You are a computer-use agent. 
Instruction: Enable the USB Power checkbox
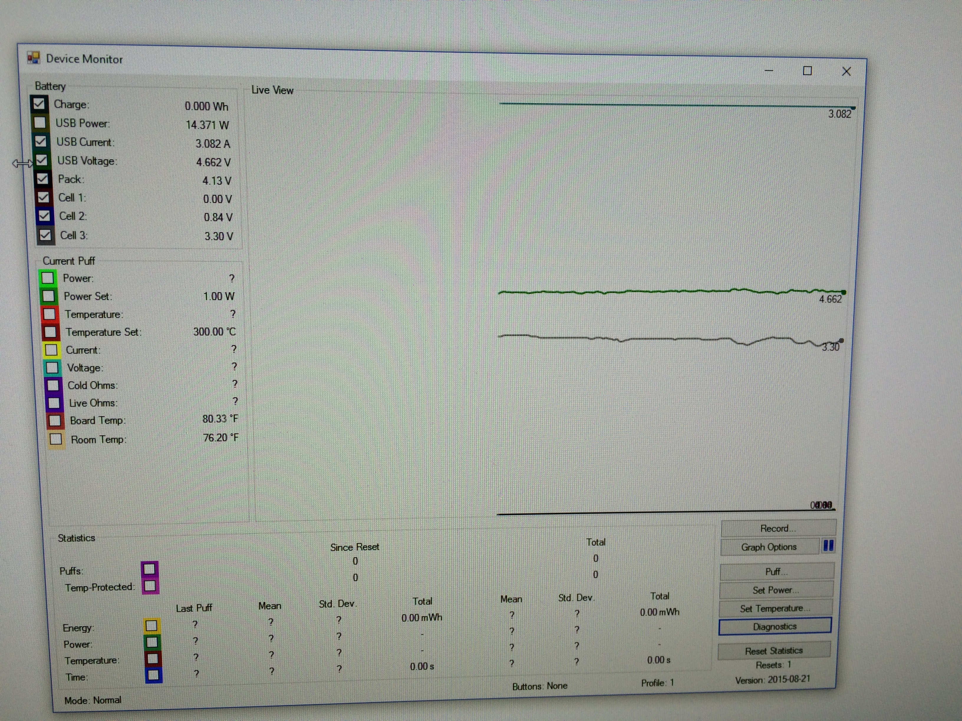[40, 122]
